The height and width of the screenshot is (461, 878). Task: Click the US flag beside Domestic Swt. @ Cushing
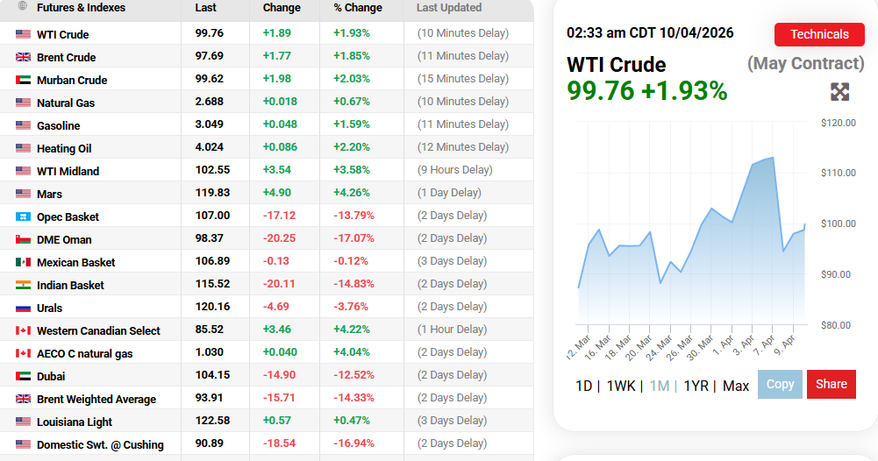click(23, 444)
